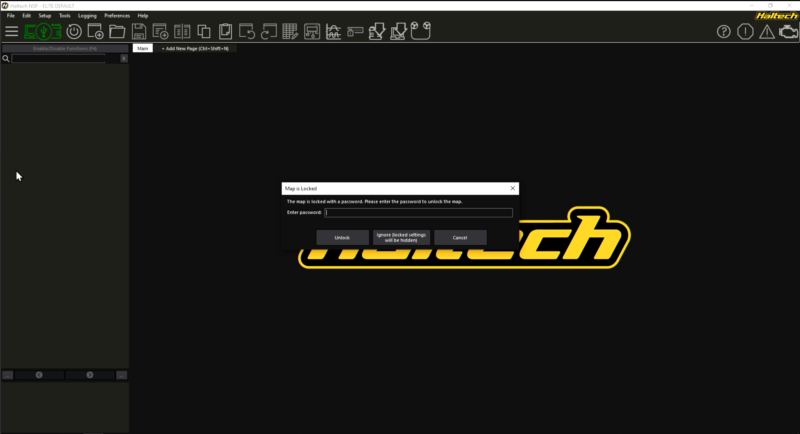Click the exclamation octagon alert icon

[745, 31]
